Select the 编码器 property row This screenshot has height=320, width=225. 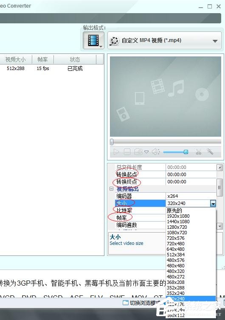(x=141, y=196)
